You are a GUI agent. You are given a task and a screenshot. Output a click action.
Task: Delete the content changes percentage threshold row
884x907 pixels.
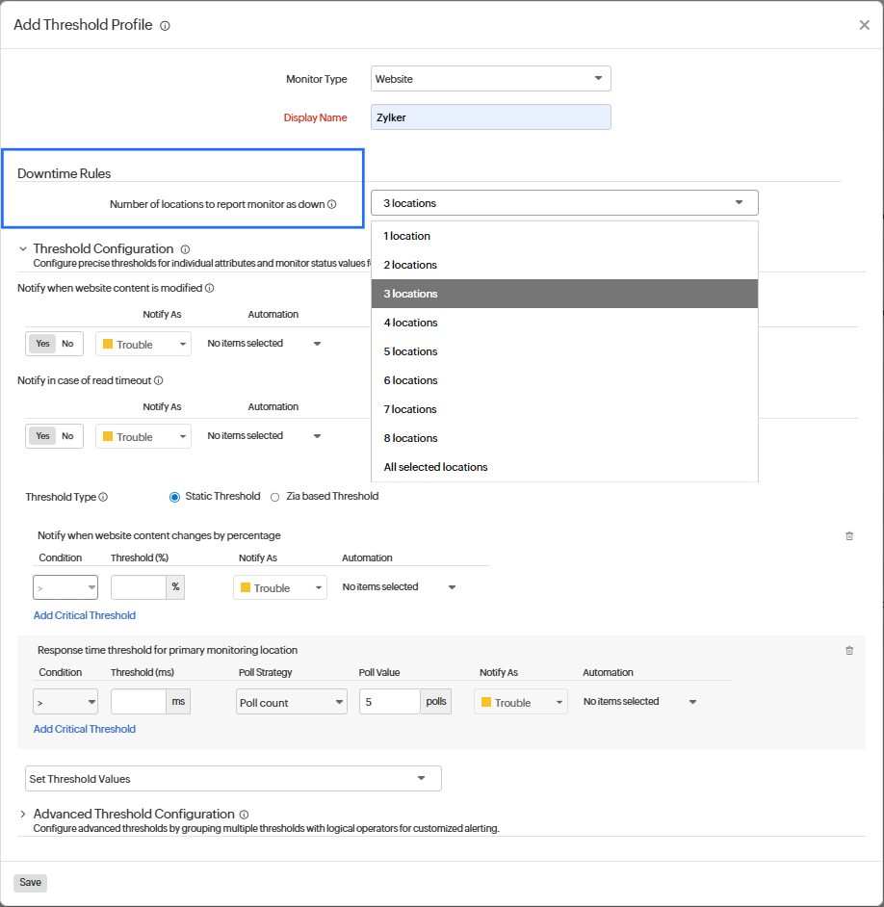(x=849, y=536)
